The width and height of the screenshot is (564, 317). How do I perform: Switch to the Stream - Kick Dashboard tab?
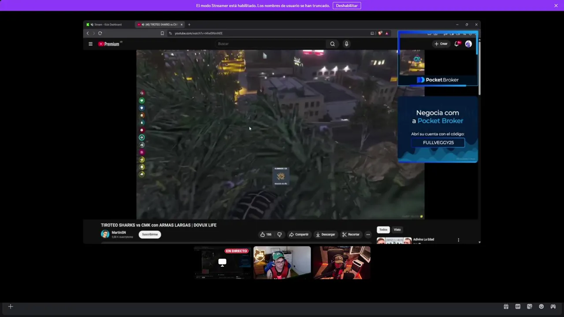[x=108, y=25]
